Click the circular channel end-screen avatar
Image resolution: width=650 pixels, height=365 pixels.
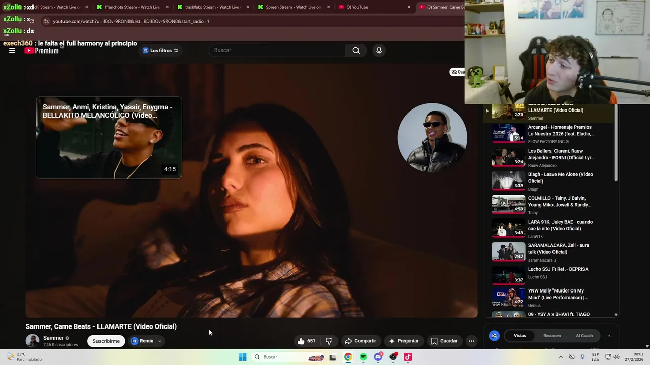(x=432, y=138)
